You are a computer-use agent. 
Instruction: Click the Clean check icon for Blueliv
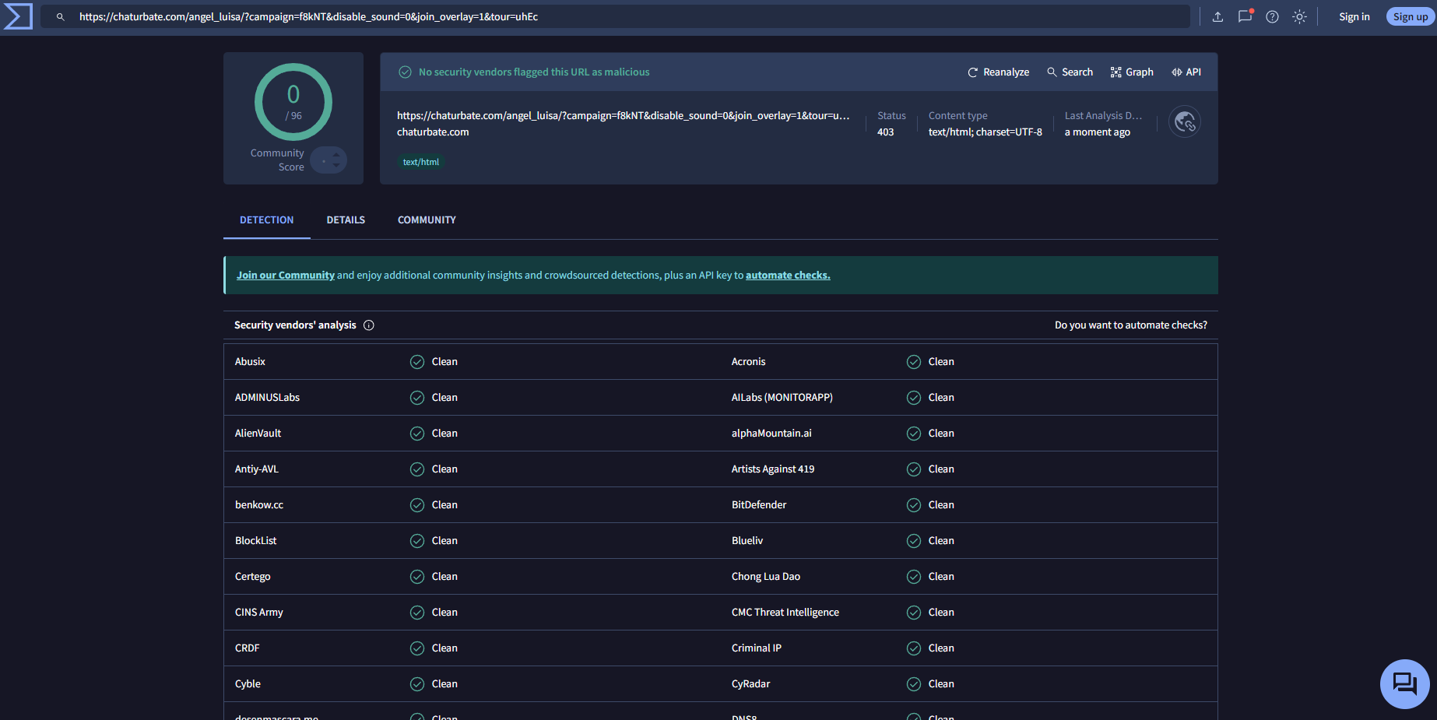(914, 541)
